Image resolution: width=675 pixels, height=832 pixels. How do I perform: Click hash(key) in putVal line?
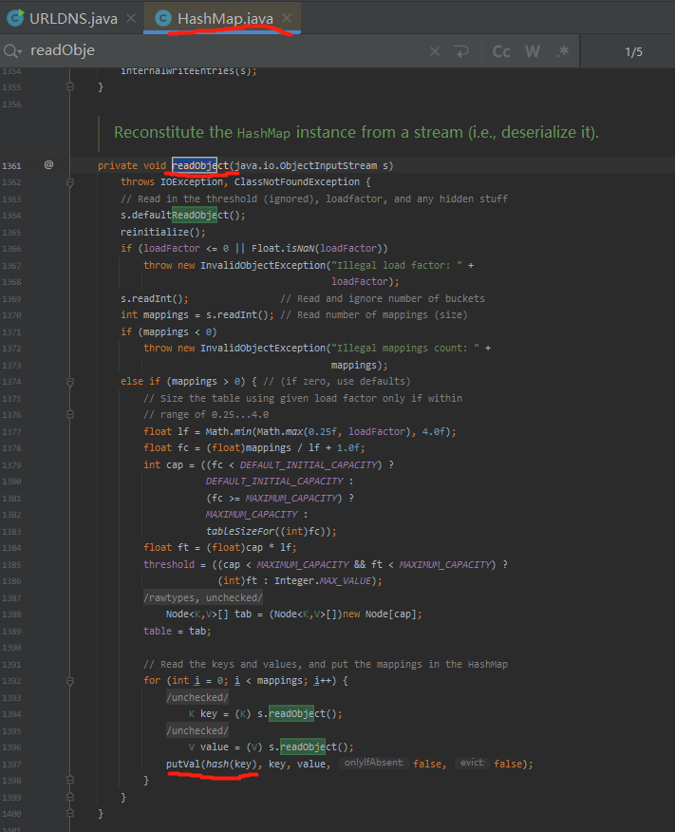(x=231, y=764)
